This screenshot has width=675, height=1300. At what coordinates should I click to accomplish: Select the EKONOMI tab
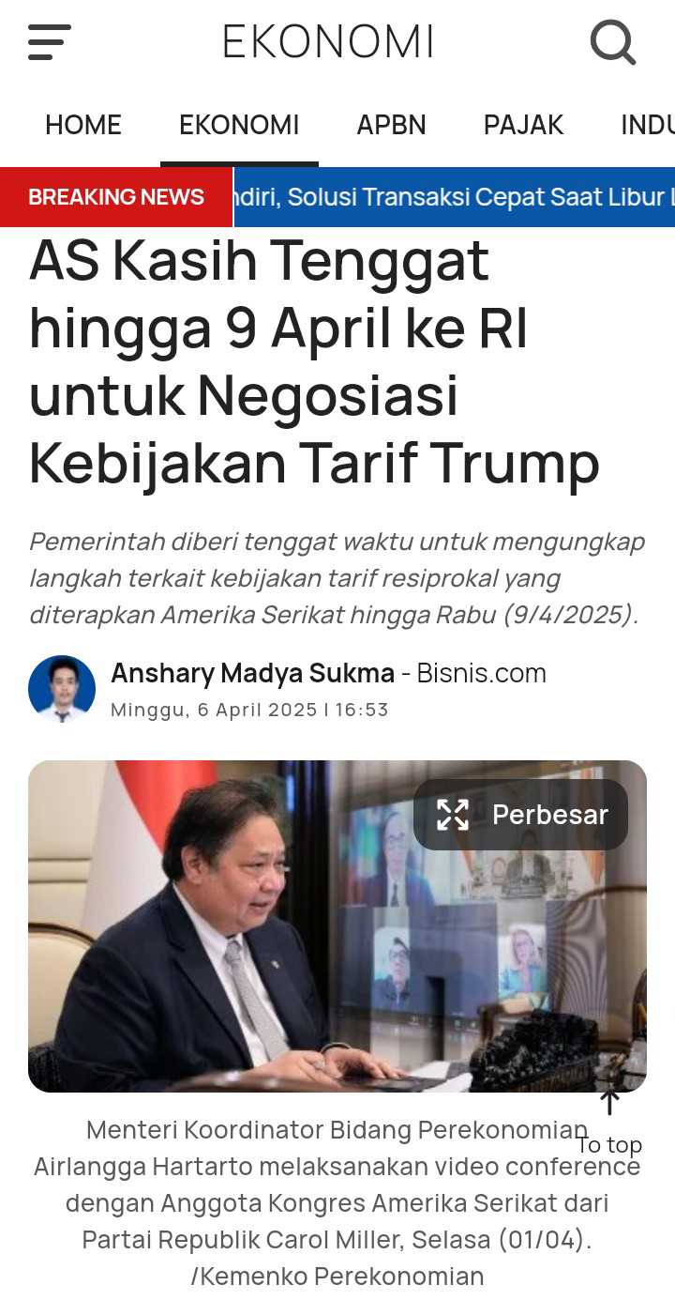[x=239, y=125]
